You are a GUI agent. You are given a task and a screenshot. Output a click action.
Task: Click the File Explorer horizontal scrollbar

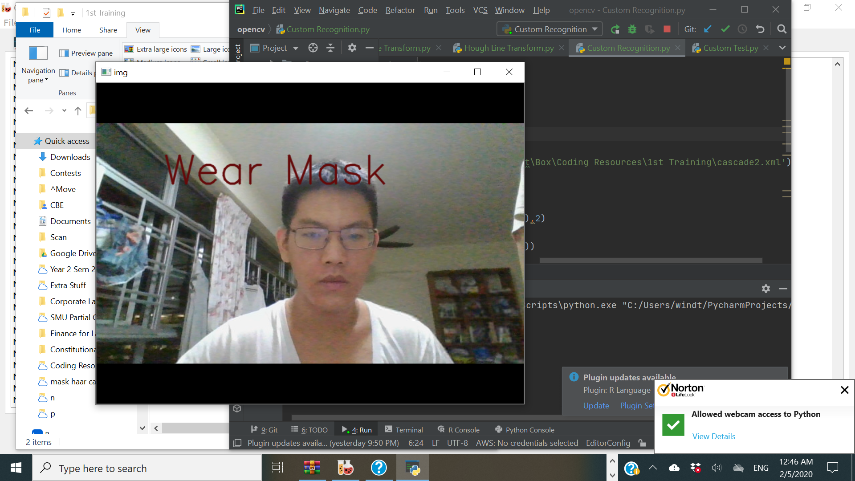point(195,428)
